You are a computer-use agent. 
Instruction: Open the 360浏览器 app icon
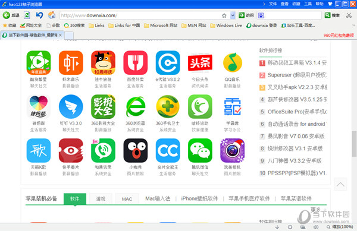point(136,106)
